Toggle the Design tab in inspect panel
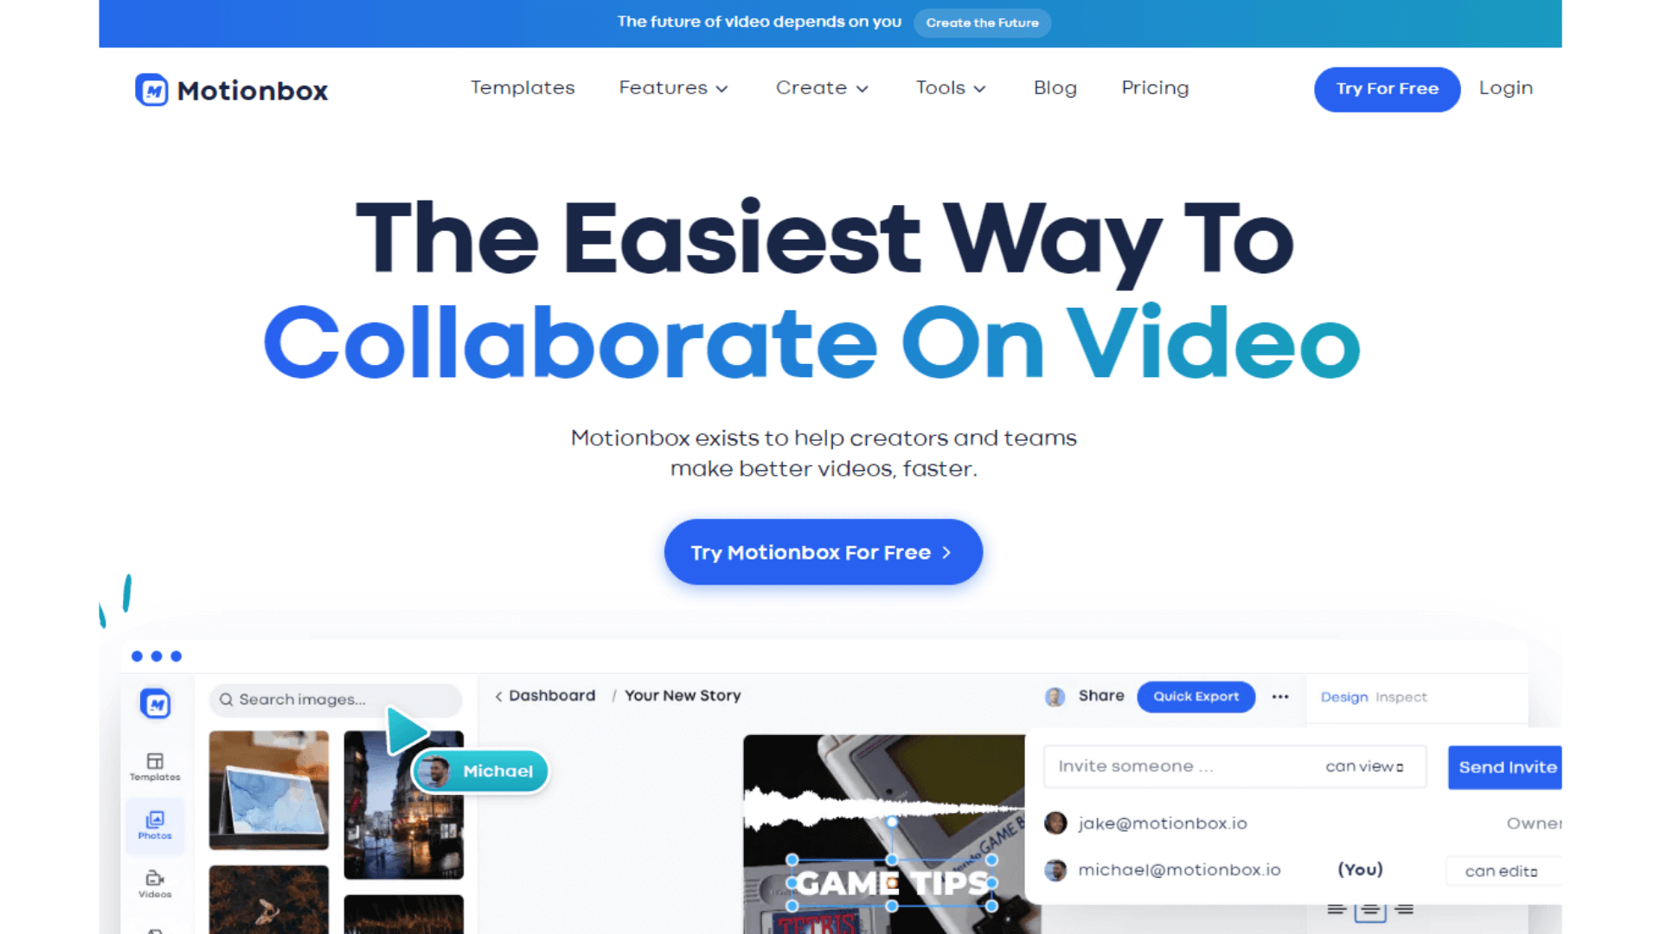 1342,697
